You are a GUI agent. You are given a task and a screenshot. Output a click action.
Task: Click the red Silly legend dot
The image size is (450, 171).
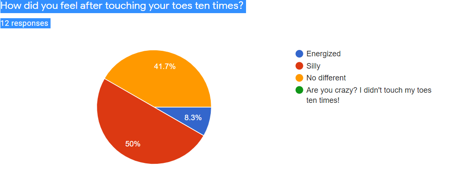(x=300, y=66)
